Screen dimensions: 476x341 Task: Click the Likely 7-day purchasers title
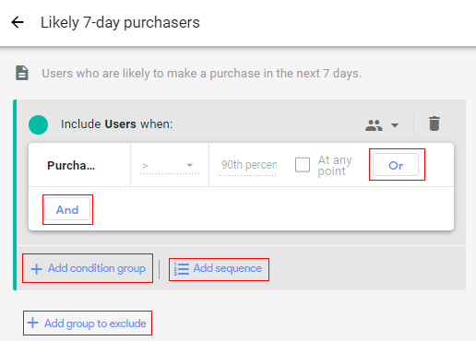click(120, 23)
